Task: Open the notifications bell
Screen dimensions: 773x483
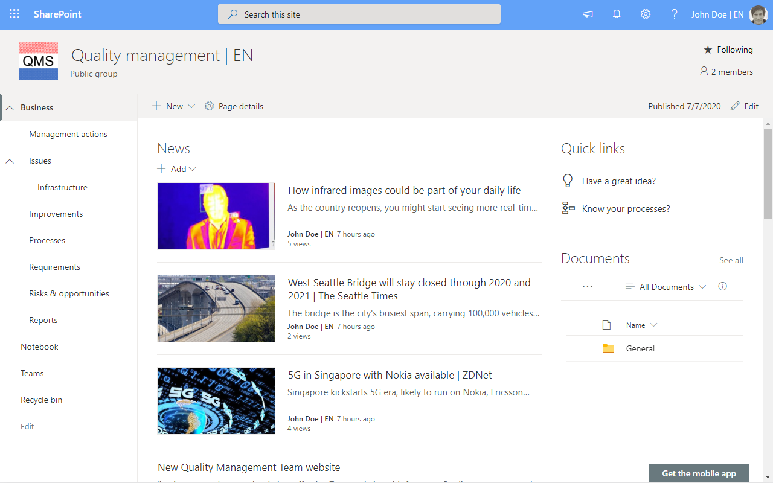Action: 617,14
